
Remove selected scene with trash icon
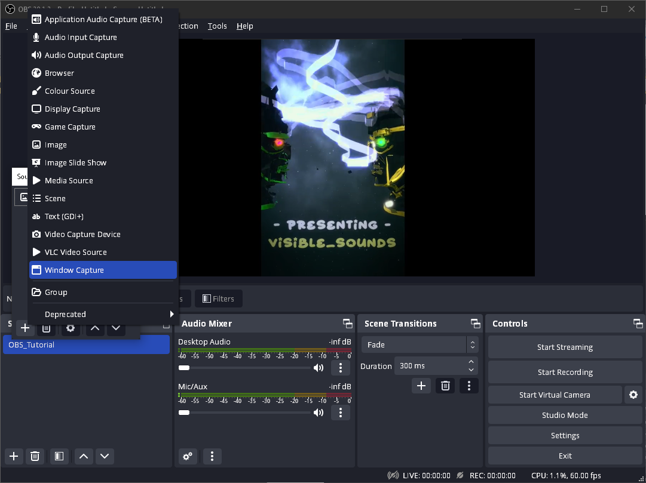coord(35,457)
